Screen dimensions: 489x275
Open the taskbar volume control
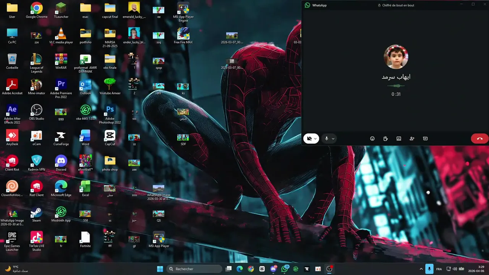point(455,269)
